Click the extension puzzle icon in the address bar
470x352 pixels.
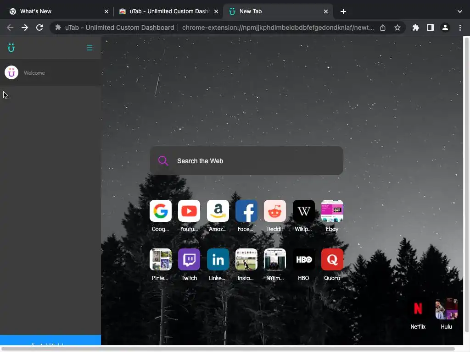58,27
